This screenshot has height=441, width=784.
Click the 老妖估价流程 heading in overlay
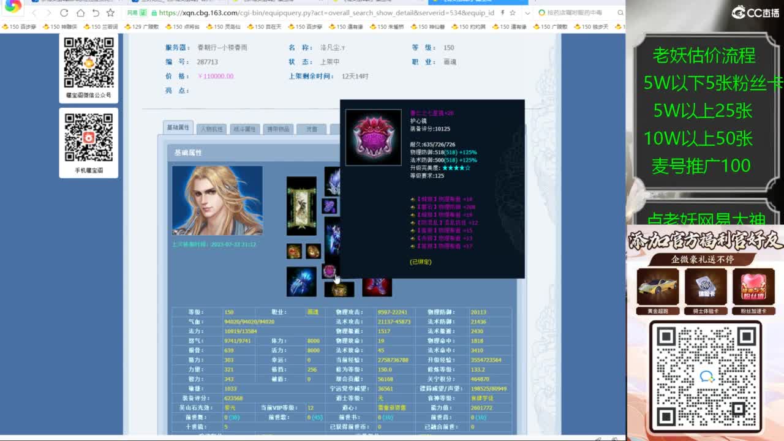tap(704, 56)
